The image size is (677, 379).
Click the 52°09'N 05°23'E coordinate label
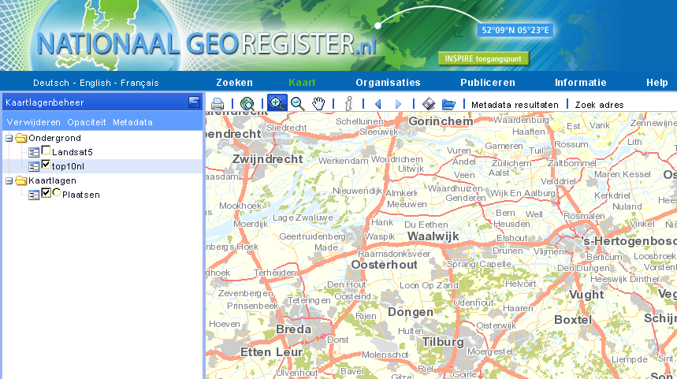(x=515, y=30)
